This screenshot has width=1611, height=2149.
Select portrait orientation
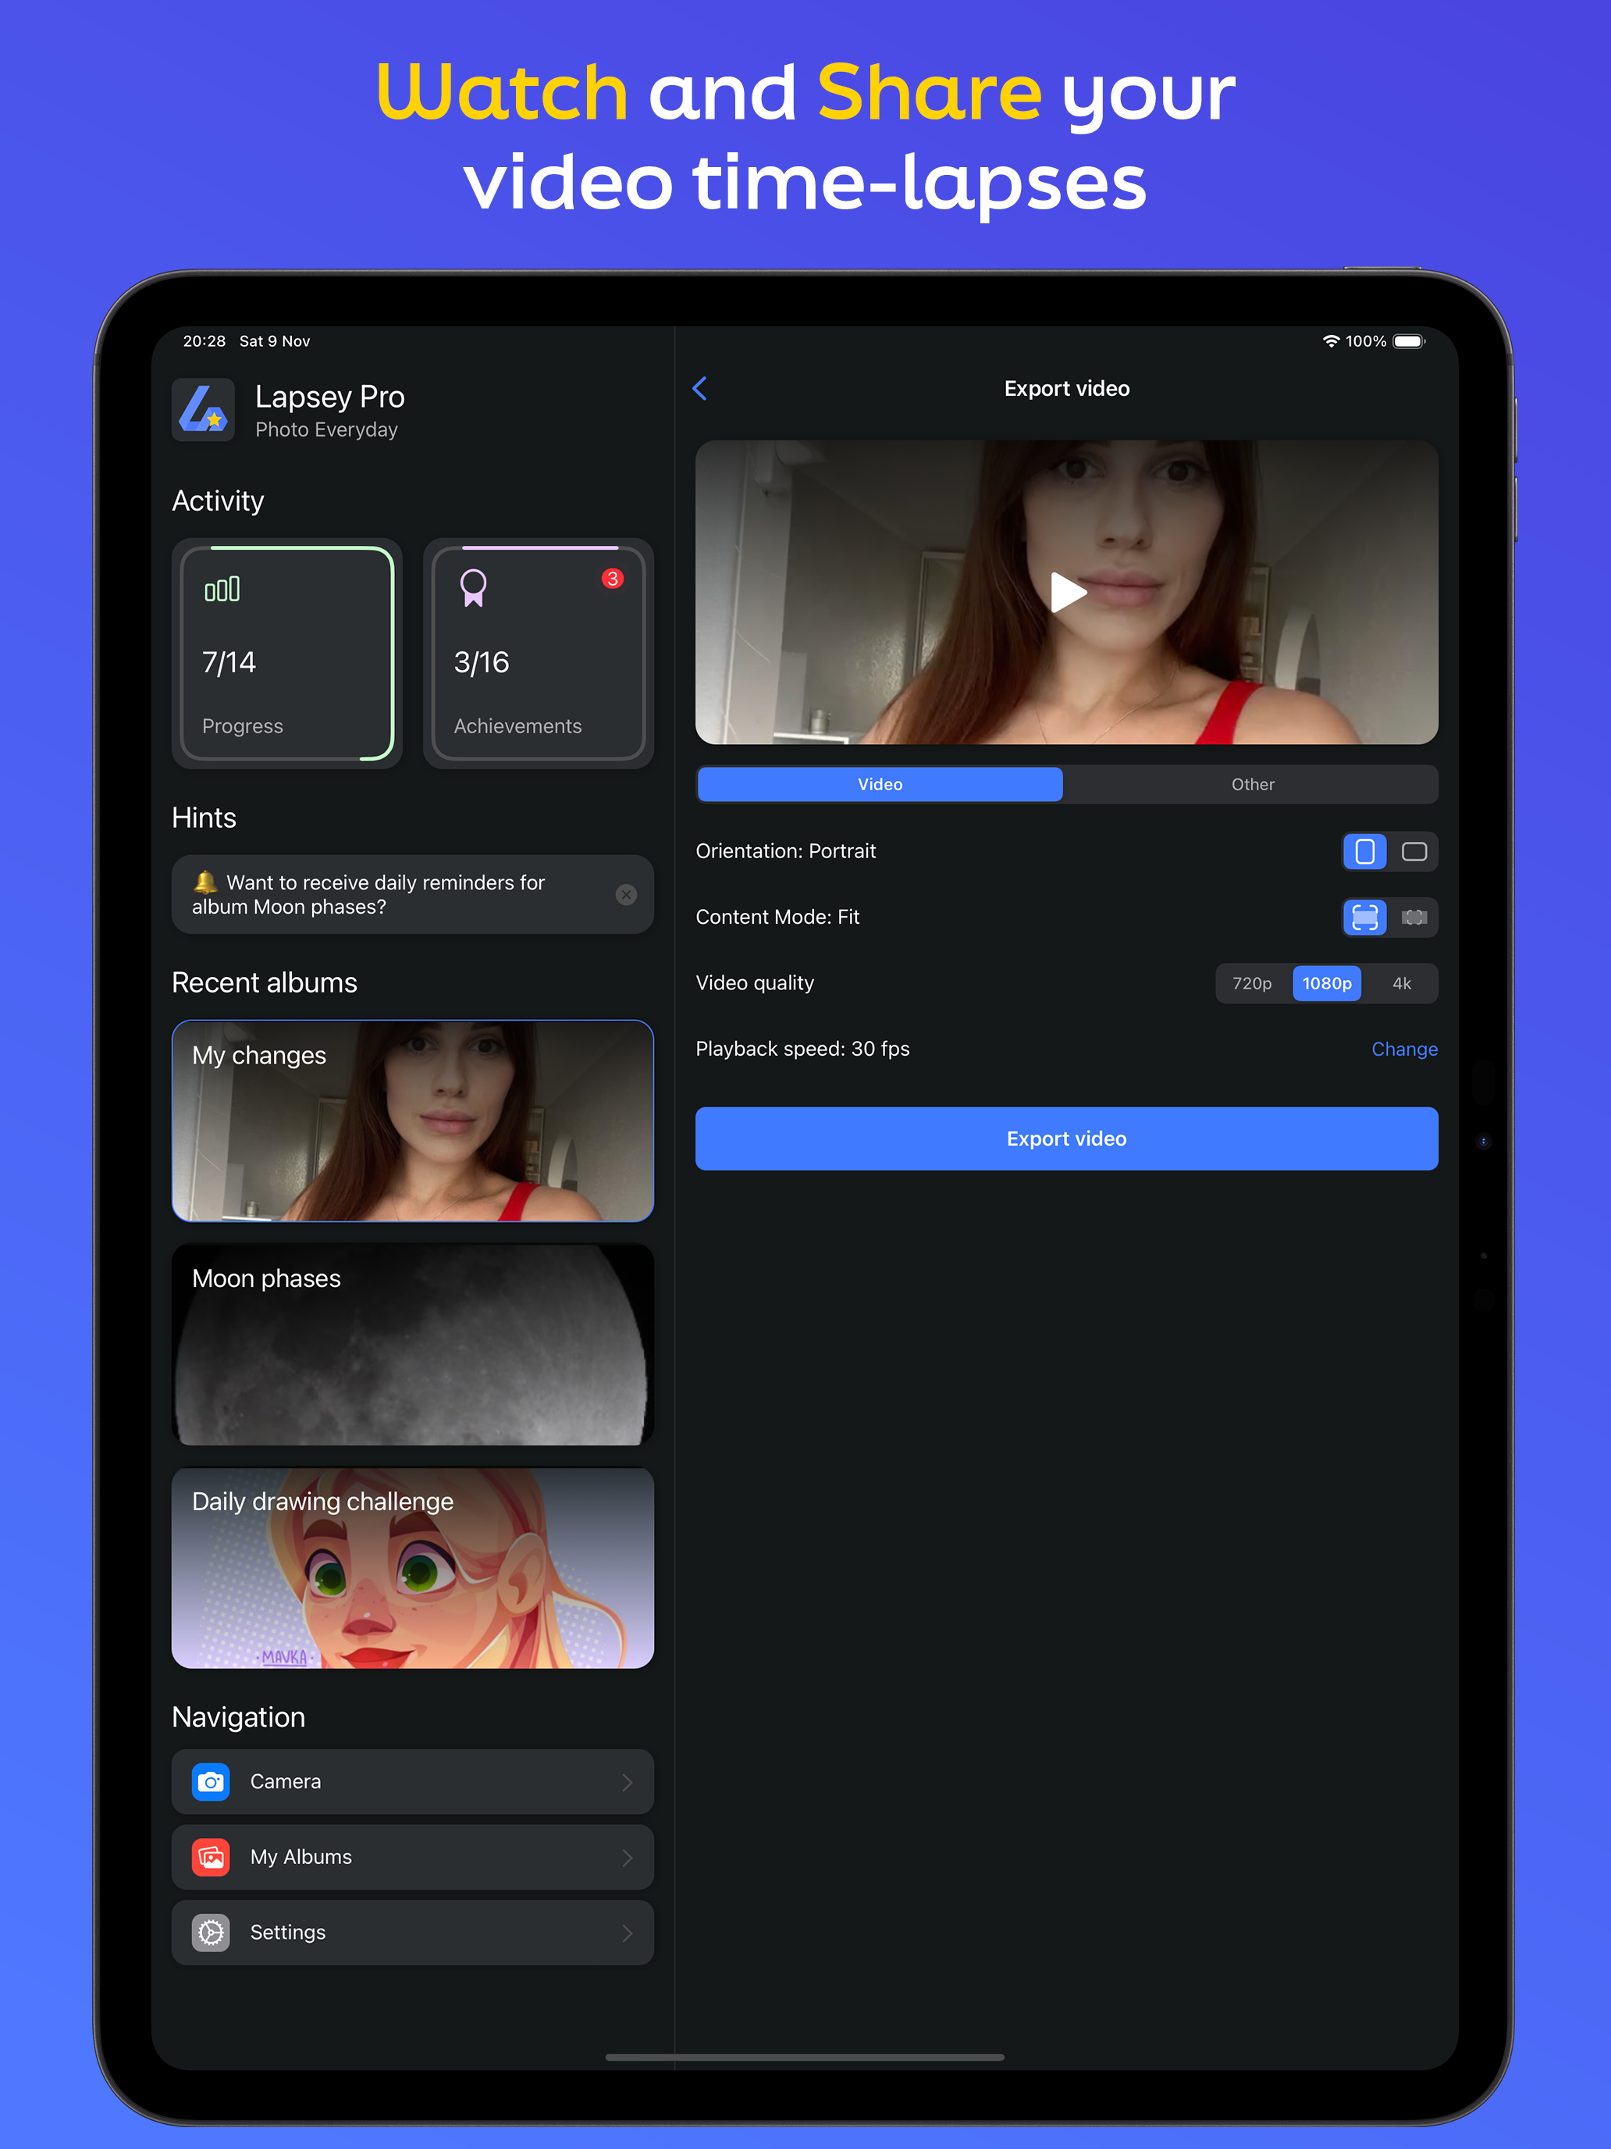[1365, 852]
